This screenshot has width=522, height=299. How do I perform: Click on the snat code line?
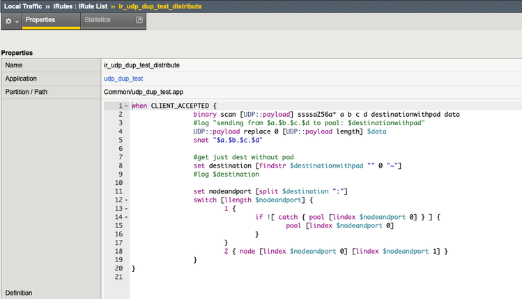click(x=231, y=140)
